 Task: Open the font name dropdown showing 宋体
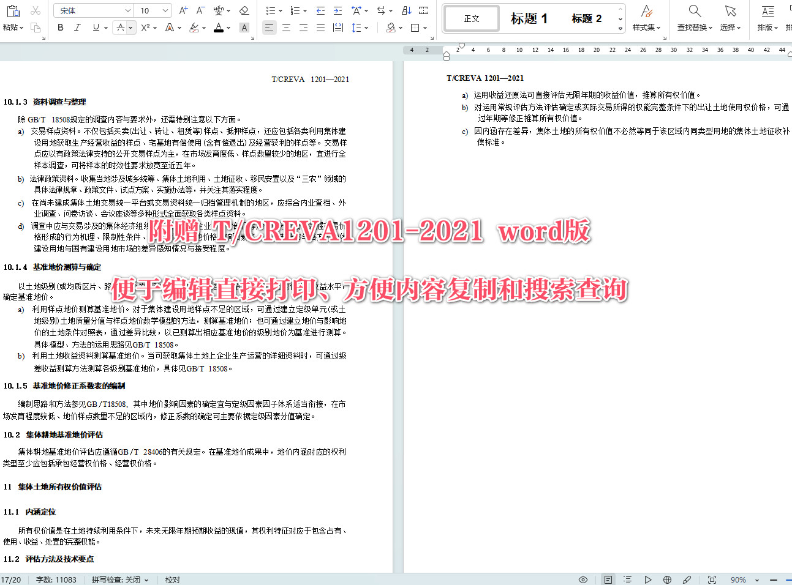(x=93, y=10)
